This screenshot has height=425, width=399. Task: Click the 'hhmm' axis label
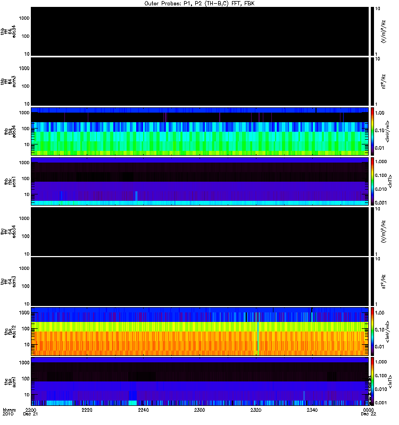pyautogui.click(x=9, y=410)
